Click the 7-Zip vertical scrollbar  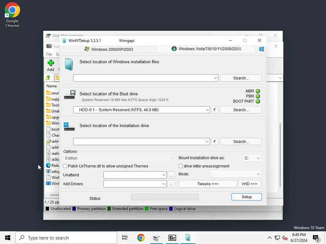click(x=280, y=155)
